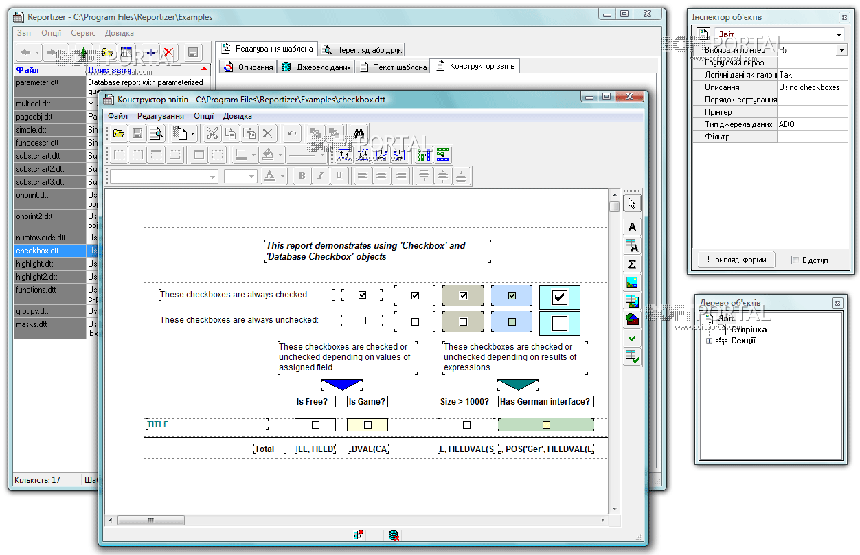This screenshot has height=555, width=860.
Task: Click the Italic I formatting button
Action: (320, 176)
